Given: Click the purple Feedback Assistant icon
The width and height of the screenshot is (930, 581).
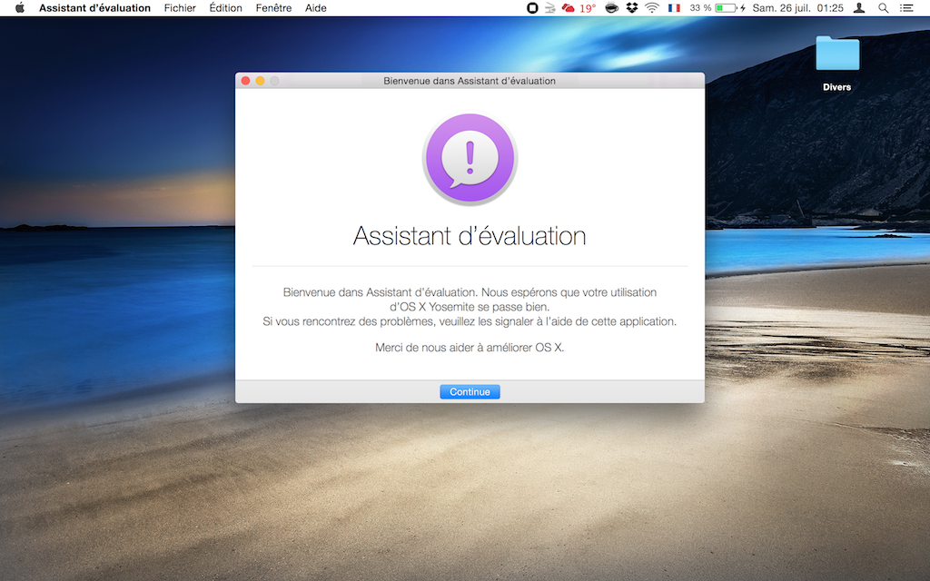Looking at the screenshot, I should (x=470, y=159).
